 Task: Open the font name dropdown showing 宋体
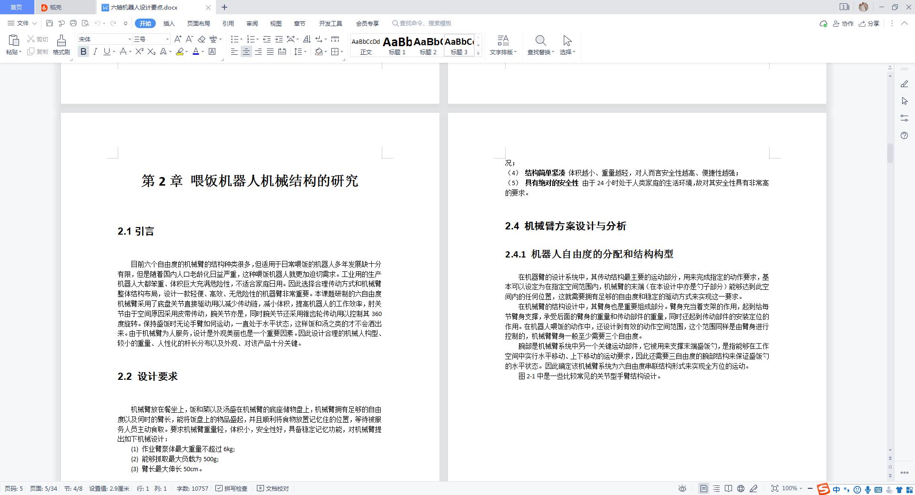point(102,39)
